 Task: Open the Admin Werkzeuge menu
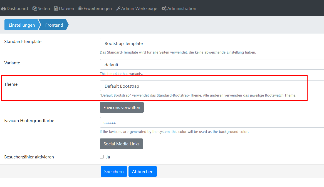(x=137, y=8)
